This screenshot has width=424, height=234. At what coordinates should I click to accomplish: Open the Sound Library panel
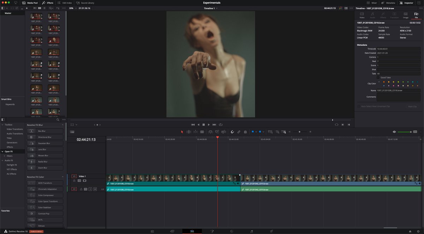(x=86, y=2)
